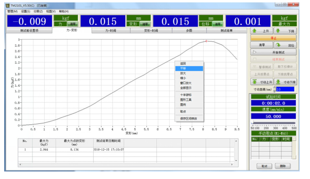Open the 测试结果 tab
Viewport: 310px width, 179px height.
227,31
